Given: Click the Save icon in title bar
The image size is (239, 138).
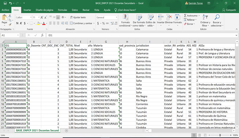Looking at the screenshot, I should (5, 3).
